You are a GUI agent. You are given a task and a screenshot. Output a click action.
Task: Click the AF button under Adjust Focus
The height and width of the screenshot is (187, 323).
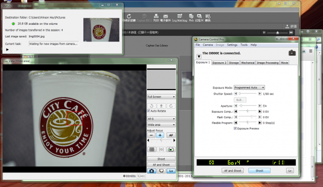pos(171,135)
